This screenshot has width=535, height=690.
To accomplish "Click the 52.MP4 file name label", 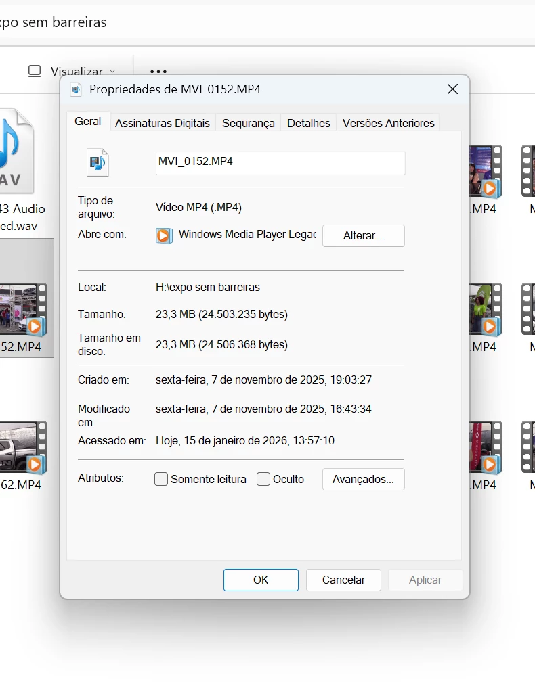I will (21, 347).
